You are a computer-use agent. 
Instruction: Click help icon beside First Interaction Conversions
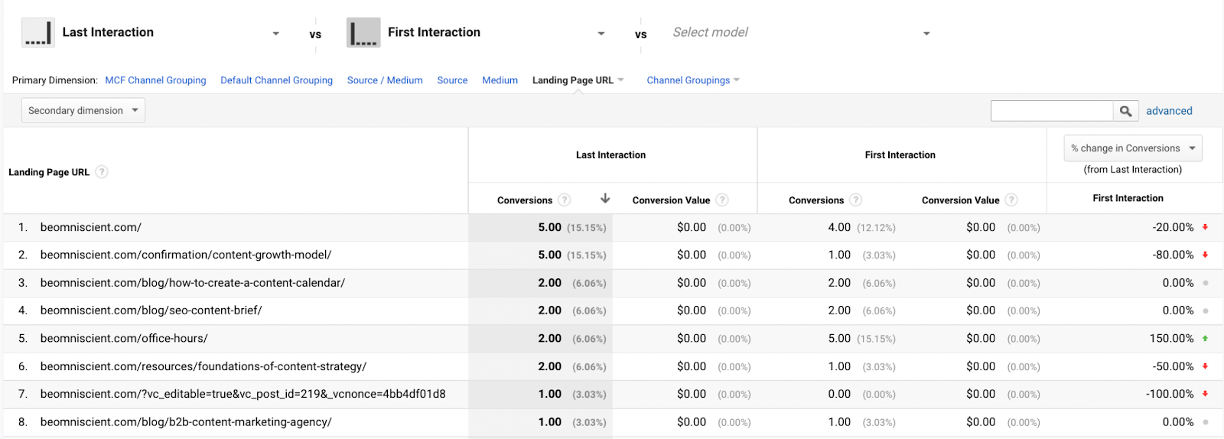pyautogui.click(x=856, y=200)
